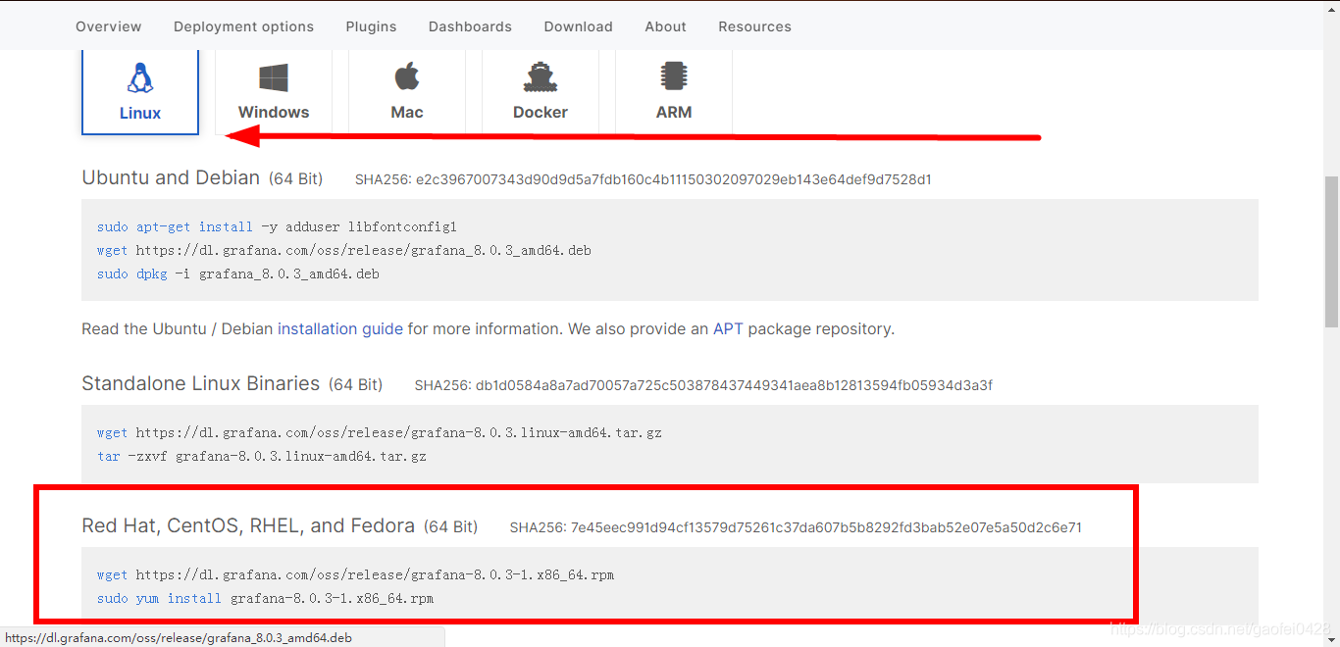Screen dimensions: 1340x647
Task: Choose the Windows logo icon
Action: tap(274, 78)
